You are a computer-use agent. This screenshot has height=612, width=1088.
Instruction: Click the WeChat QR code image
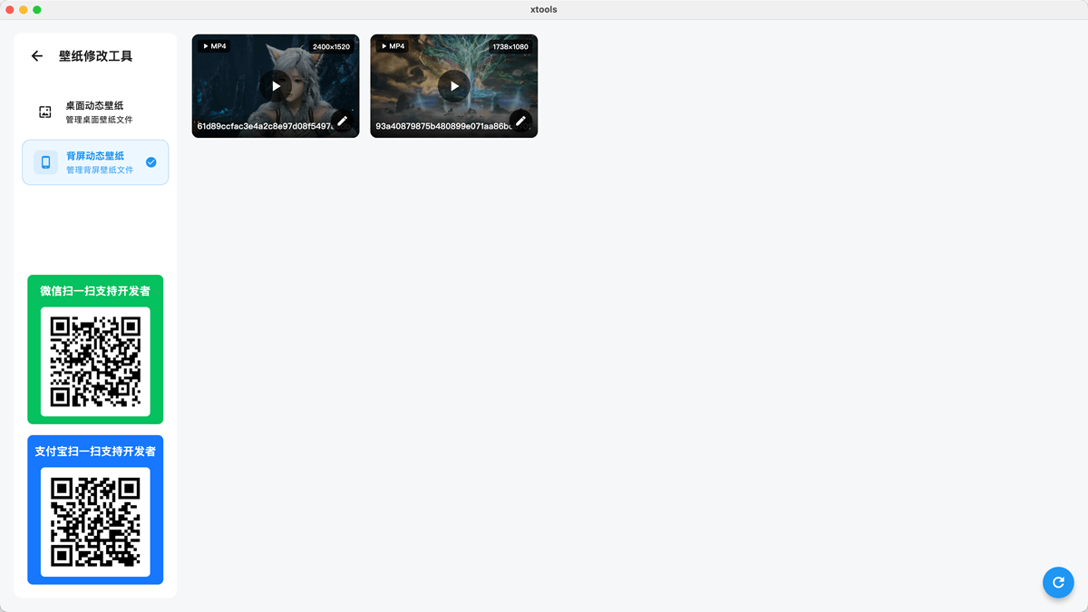[95, 362]
